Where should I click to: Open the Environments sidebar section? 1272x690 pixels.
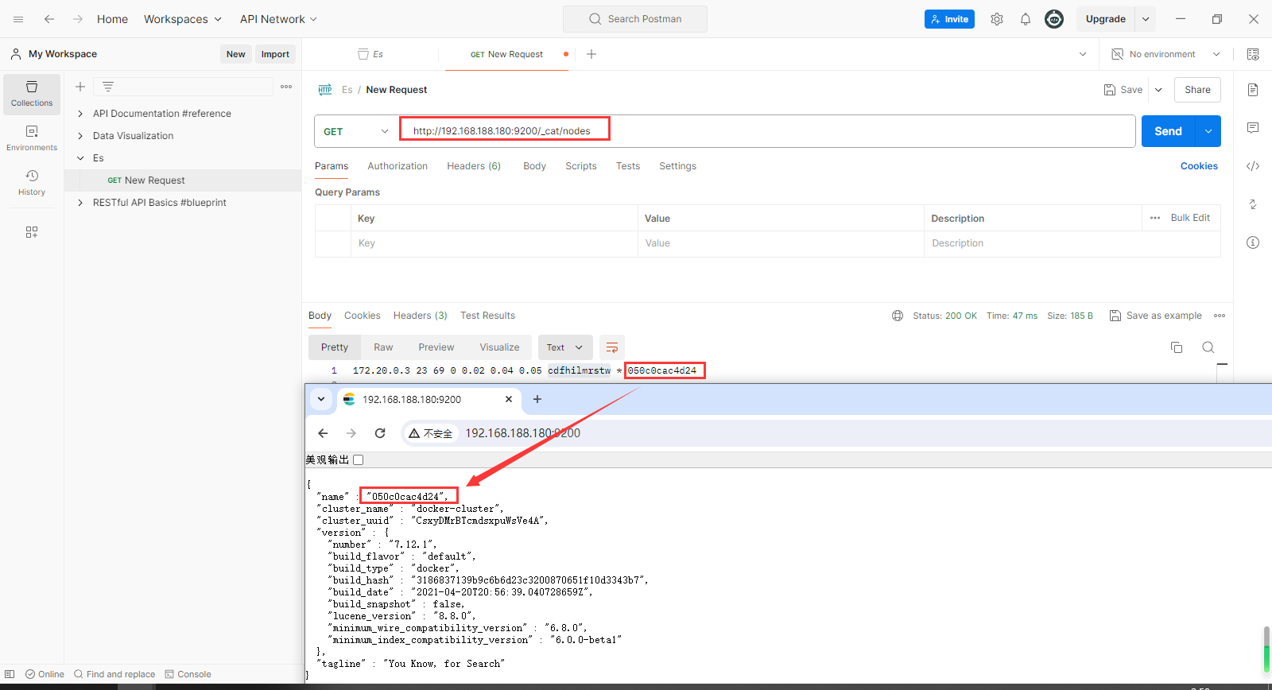tap(32, 138)
